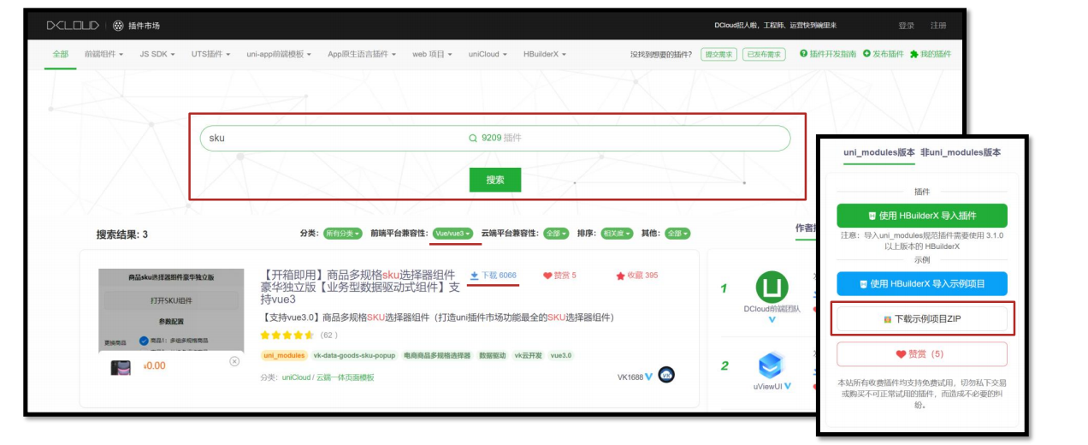Click the 我的插件 puzzle icon
This screenshot has height=445, width=1088.
(914, 53)
